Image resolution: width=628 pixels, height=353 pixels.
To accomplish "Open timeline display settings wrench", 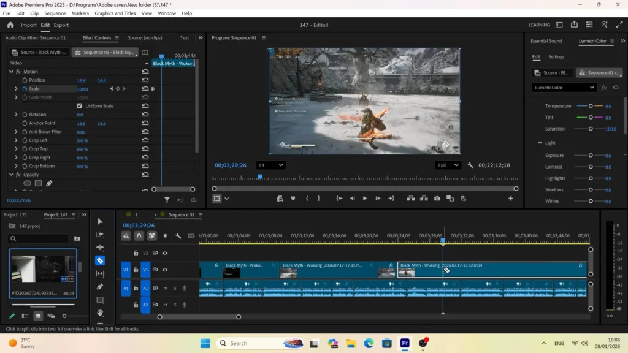I will [178, 236].
